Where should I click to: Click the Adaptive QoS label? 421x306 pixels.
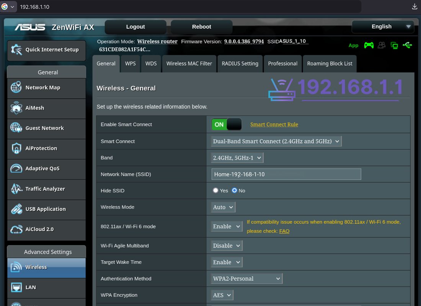pyautogui.click(x=42, y=169)
